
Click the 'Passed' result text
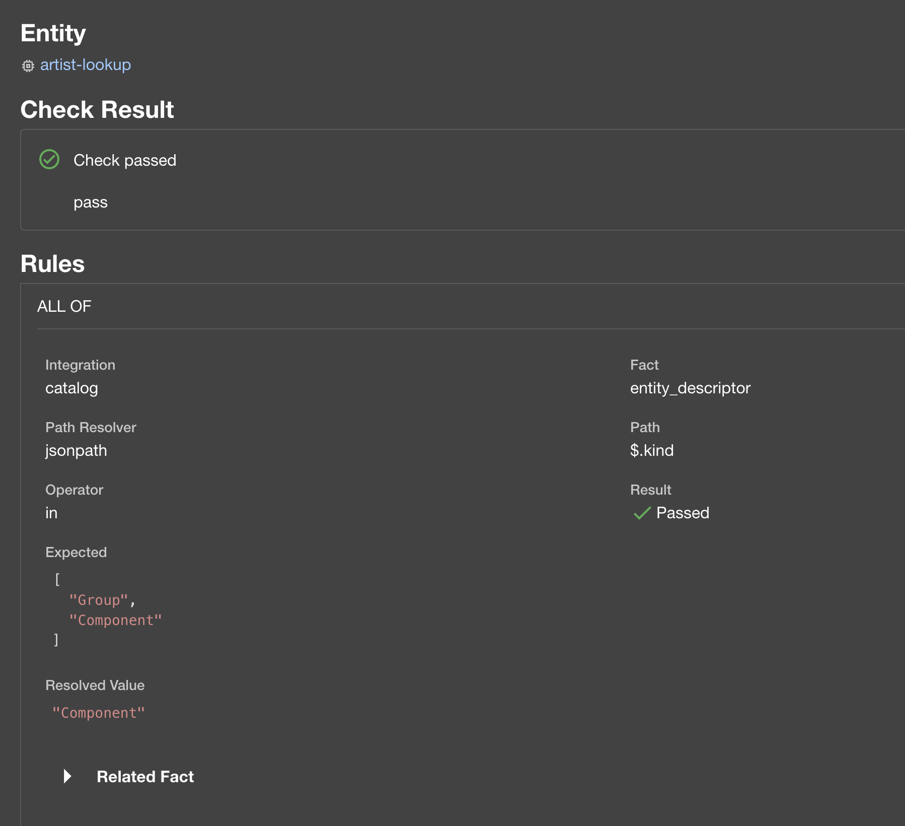683,513
